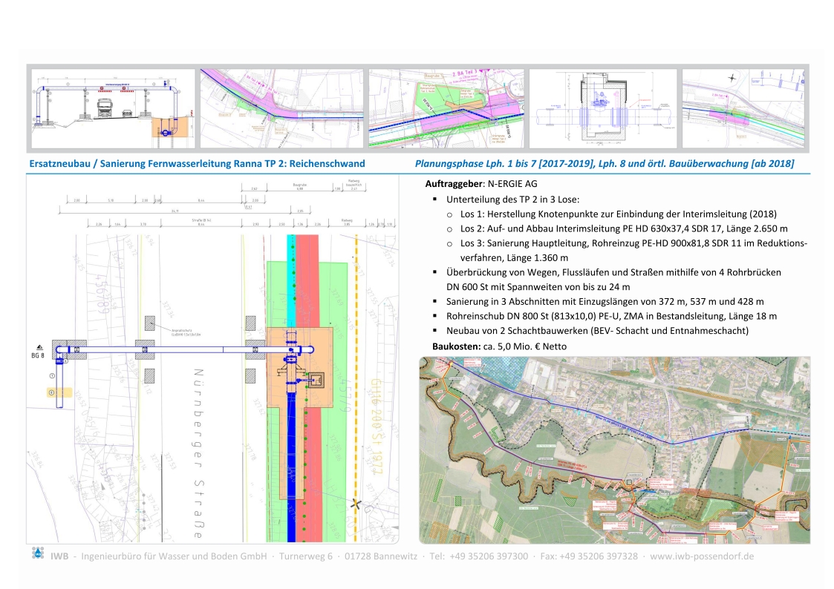Click the black X marker on the yellow dashed line

tap(357, 504)
